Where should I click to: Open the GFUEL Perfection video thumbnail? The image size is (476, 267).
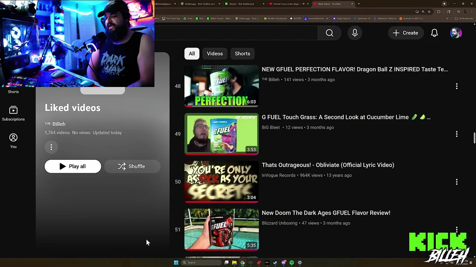pyautogui.click(x=222, y=86)
